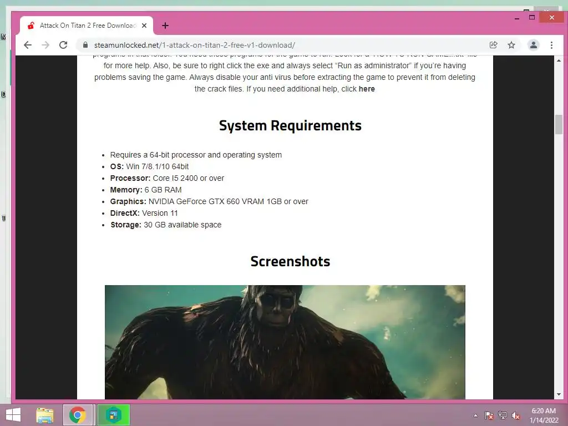568x426 pixels.
Task: Open the Chrome profile avatar
Action: pos(533,45)
